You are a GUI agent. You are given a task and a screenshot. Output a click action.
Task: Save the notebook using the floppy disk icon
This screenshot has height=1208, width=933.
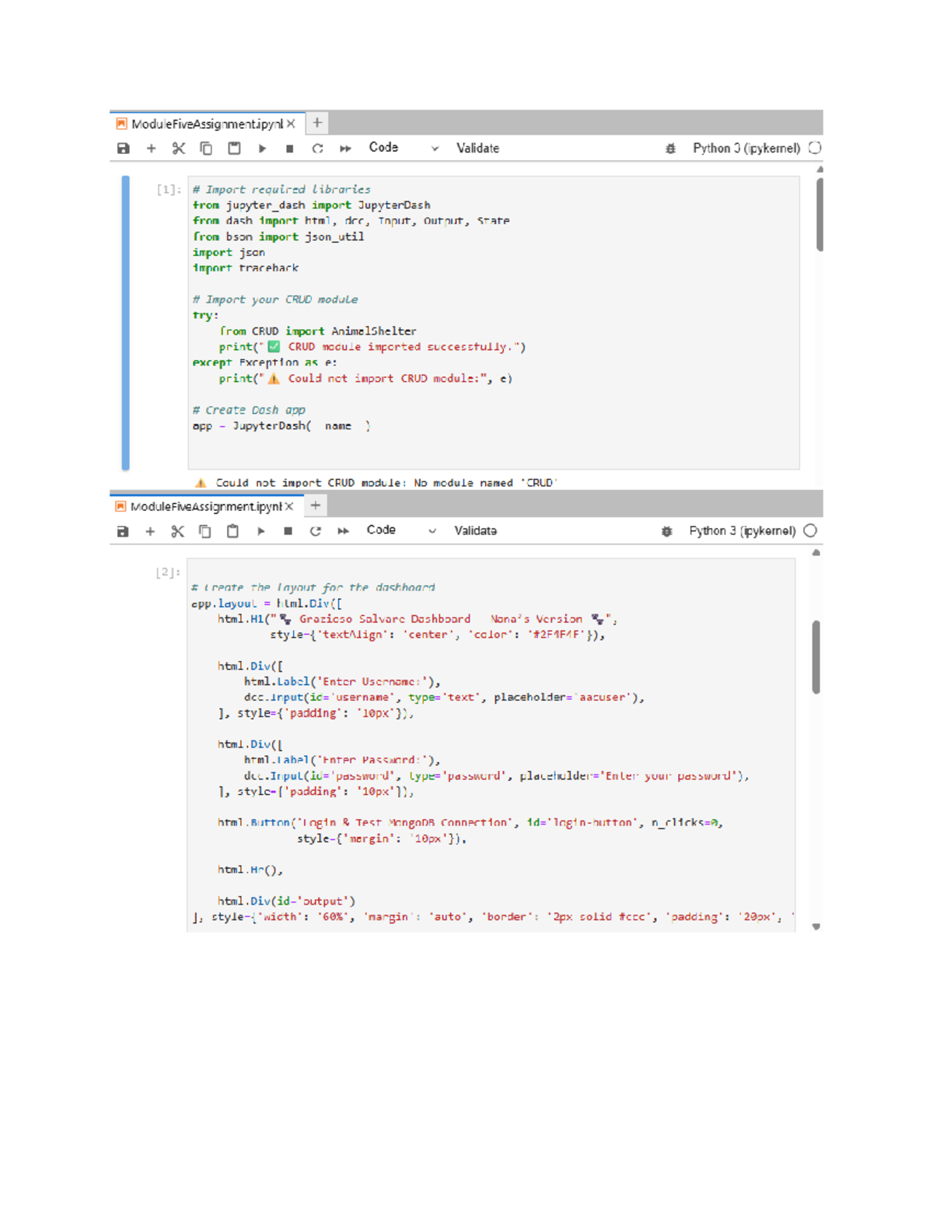124,148
